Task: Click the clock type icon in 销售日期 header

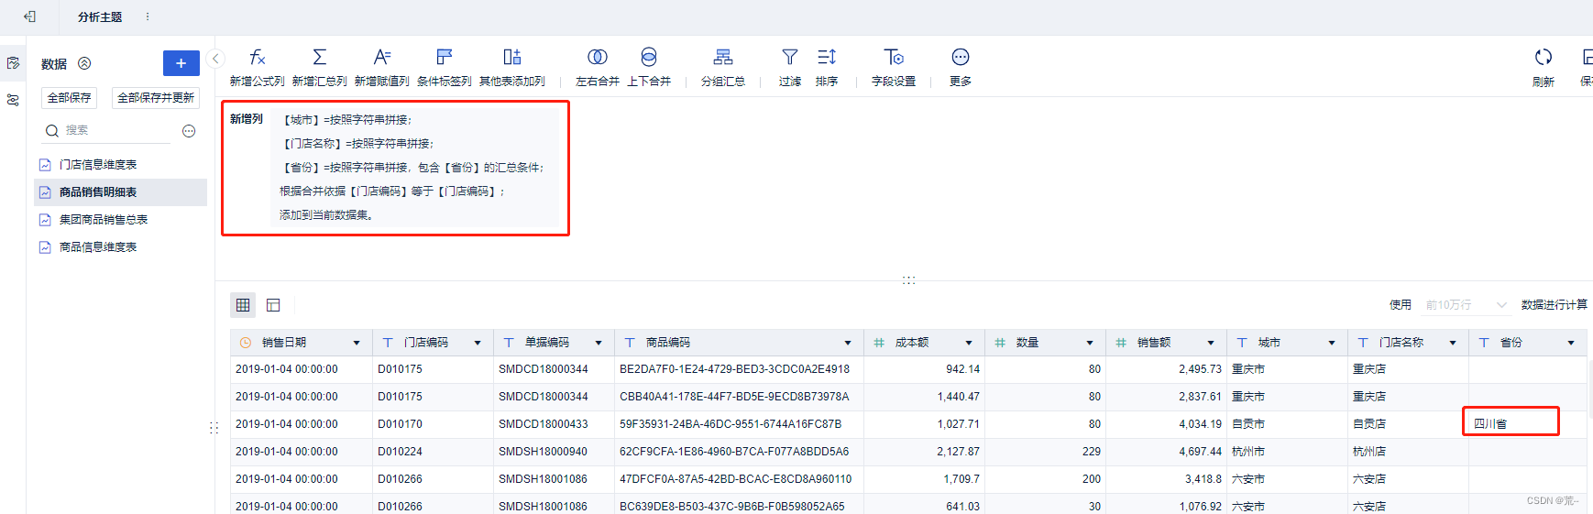Action: pos(246,343)
